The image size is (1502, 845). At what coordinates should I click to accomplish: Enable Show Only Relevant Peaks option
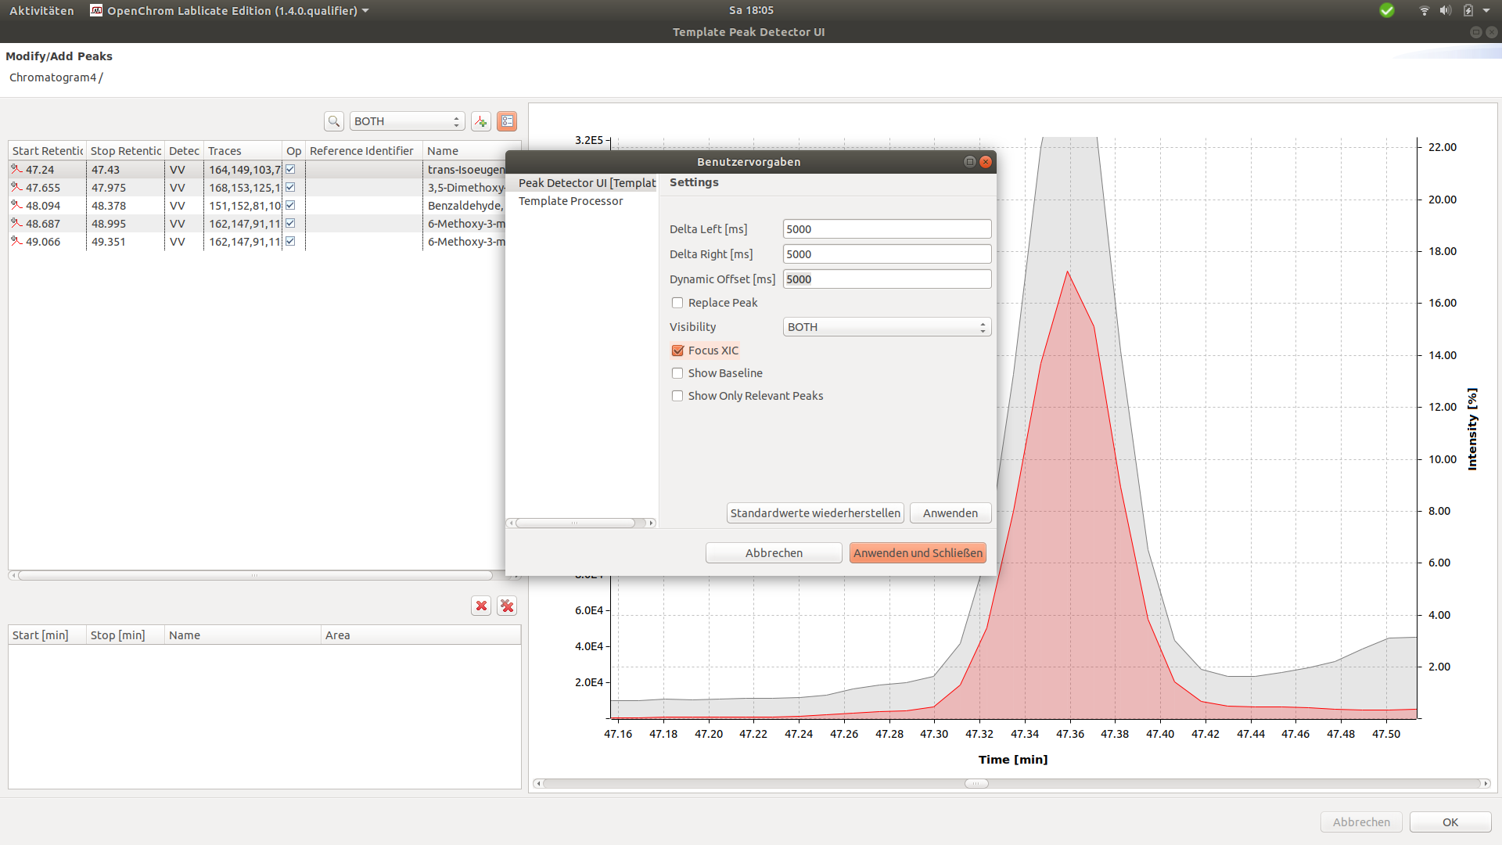[677, 396]
